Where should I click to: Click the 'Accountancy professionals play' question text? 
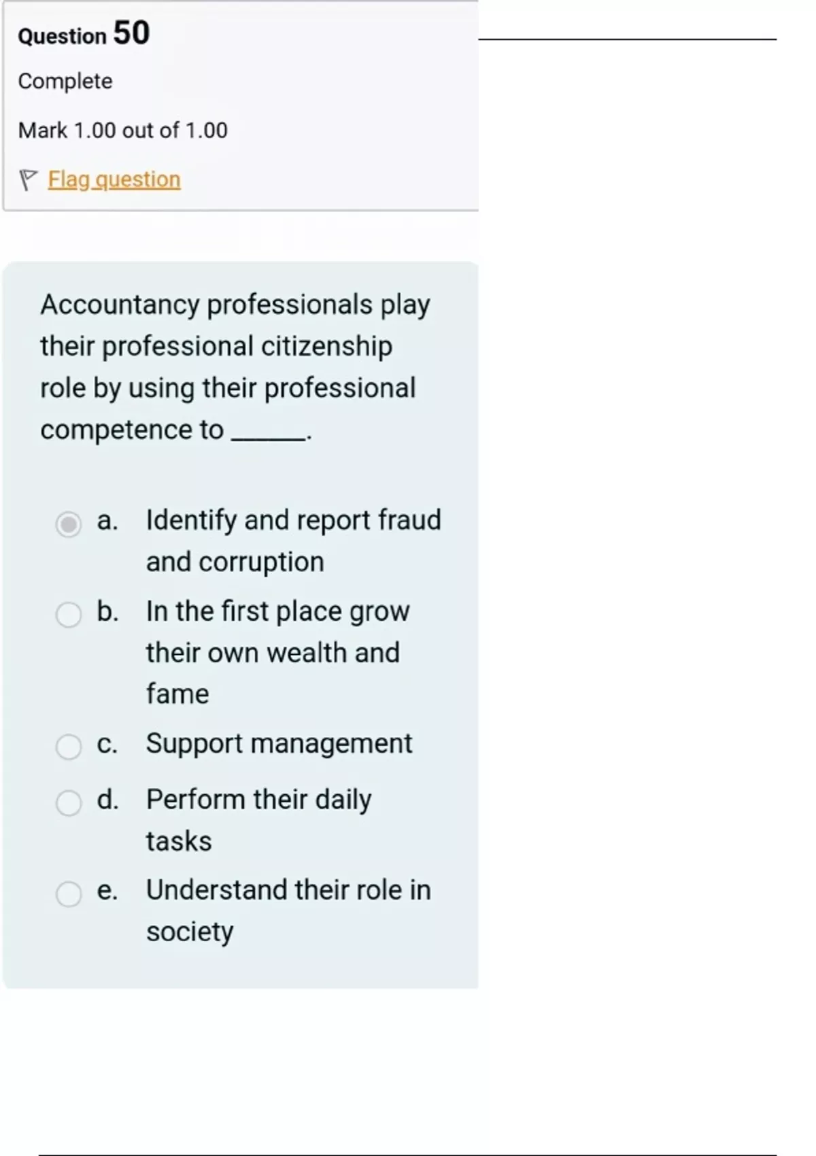[235, 304]
